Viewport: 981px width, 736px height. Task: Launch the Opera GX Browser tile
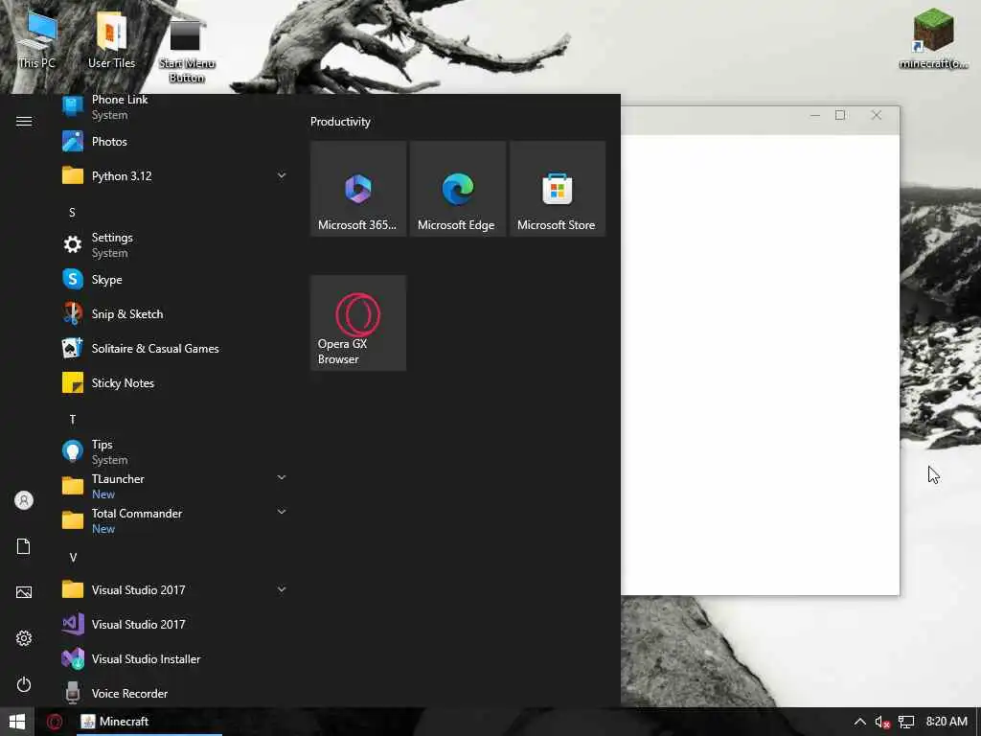358,323
